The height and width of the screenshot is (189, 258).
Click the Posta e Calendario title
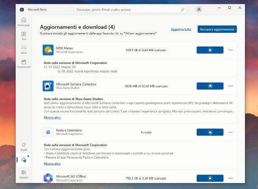point(69,130)
